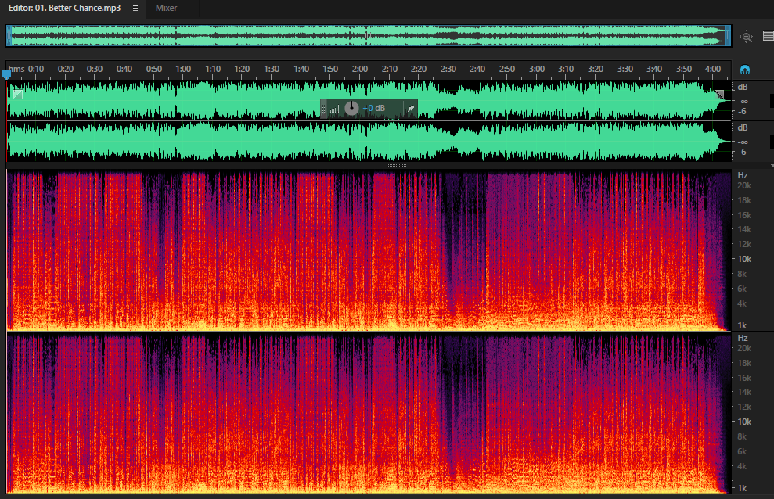This screenshot has height=499, width=774.
Task: Click the +0 dB gain value
Action: (373, 108)
